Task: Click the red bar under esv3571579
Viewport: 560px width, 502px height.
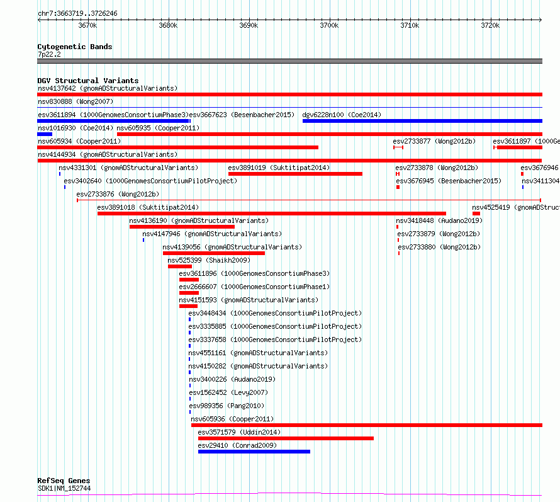Action: tap(286, 438)
